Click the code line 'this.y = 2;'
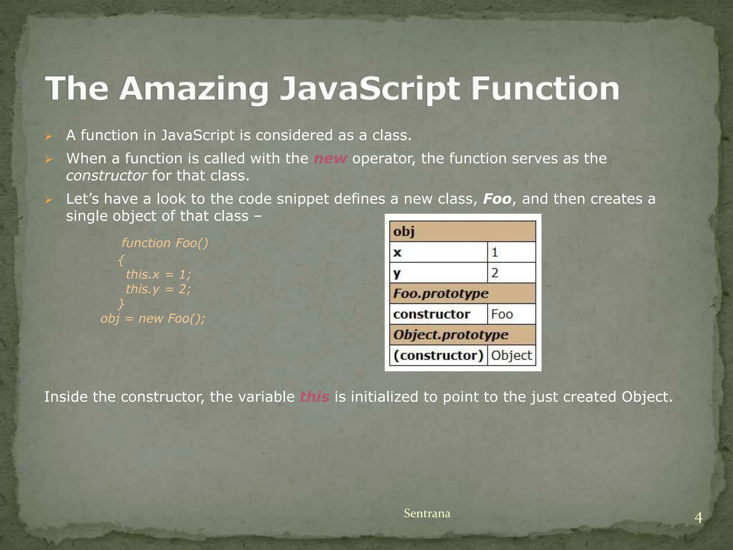Screen dimensions: 733x550 coord(158,289)
